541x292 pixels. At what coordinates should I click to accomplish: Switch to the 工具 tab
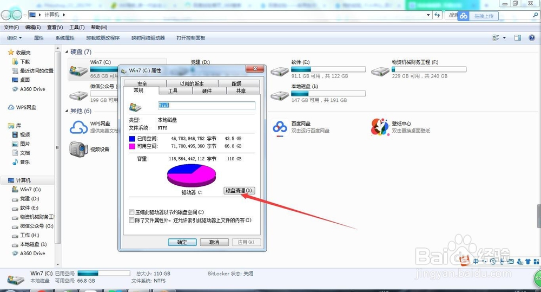click(175, 91)
